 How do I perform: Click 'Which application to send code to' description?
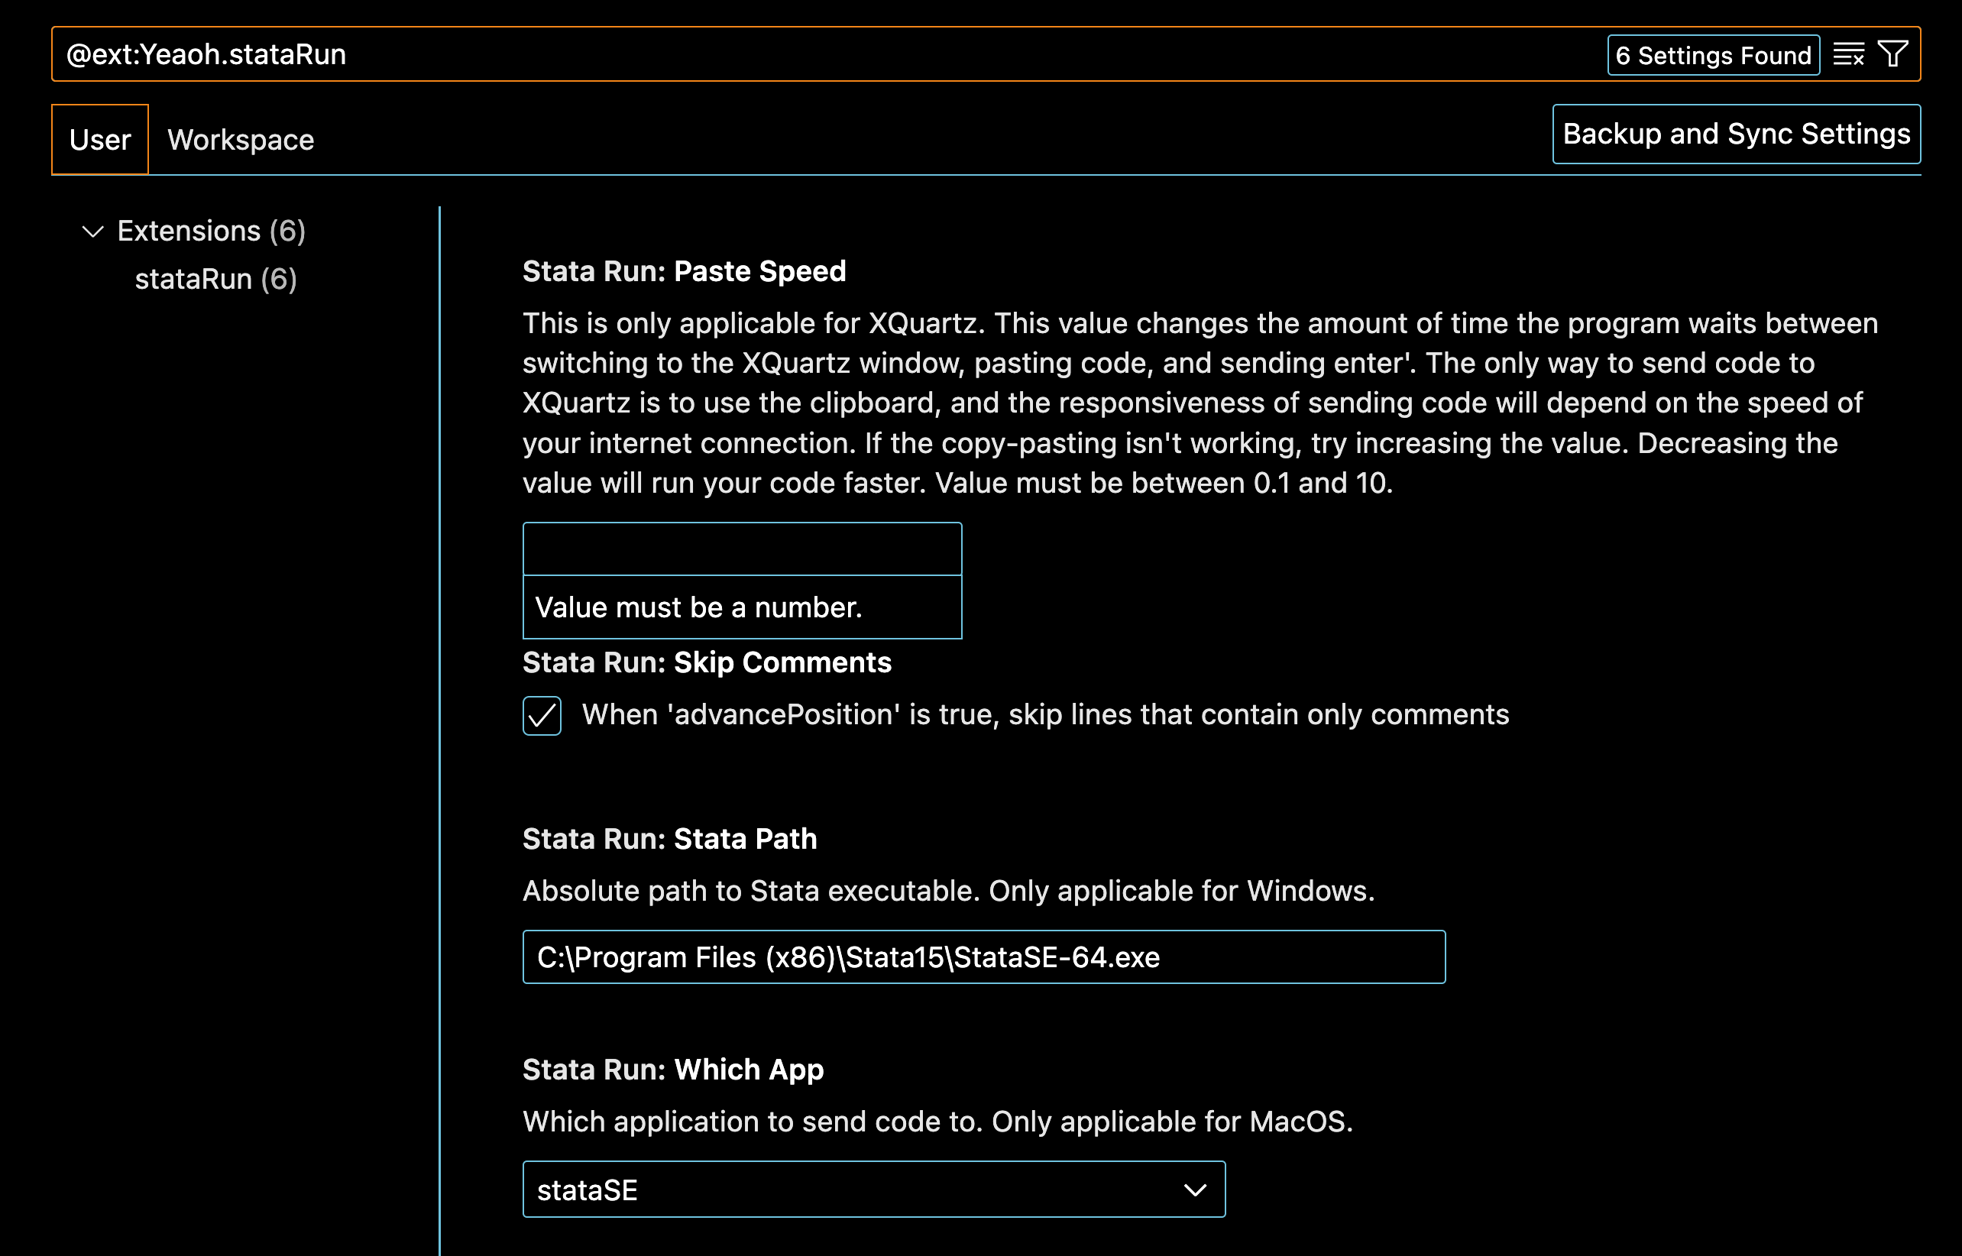[937, 1122]
